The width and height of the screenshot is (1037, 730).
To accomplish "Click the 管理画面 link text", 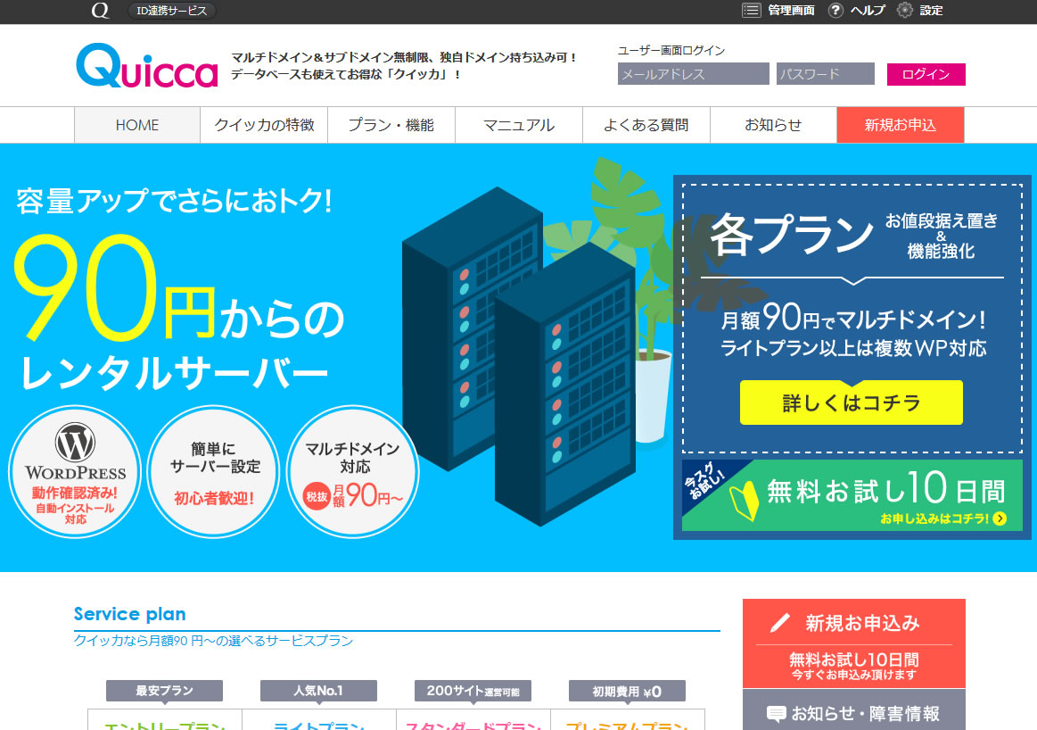I will pos(791,11).
